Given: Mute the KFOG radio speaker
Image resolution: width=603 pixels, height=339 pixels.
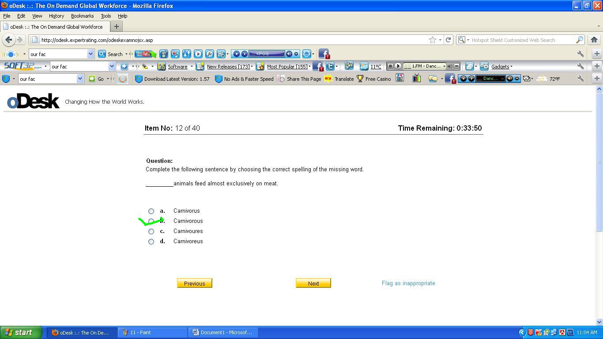Looking at the screenshot, I should [x=289, y=54].
